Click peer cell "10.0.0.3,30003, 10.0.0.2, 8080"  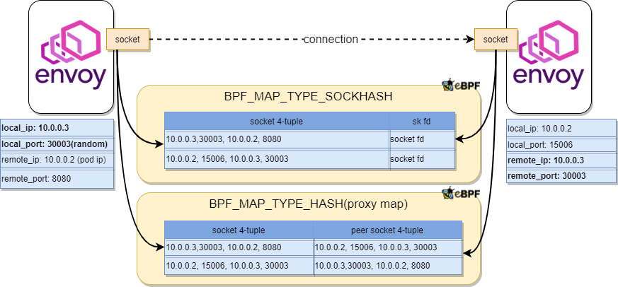387,266
